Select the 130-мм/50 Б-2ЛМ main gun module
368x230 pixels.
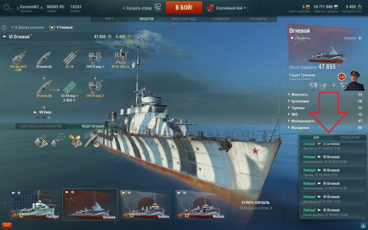click(19, 60)
